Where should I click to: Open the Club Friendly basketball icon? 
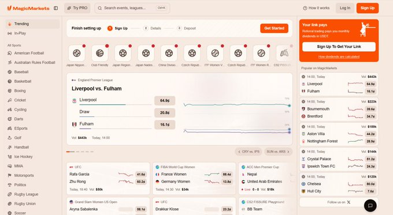100,53
